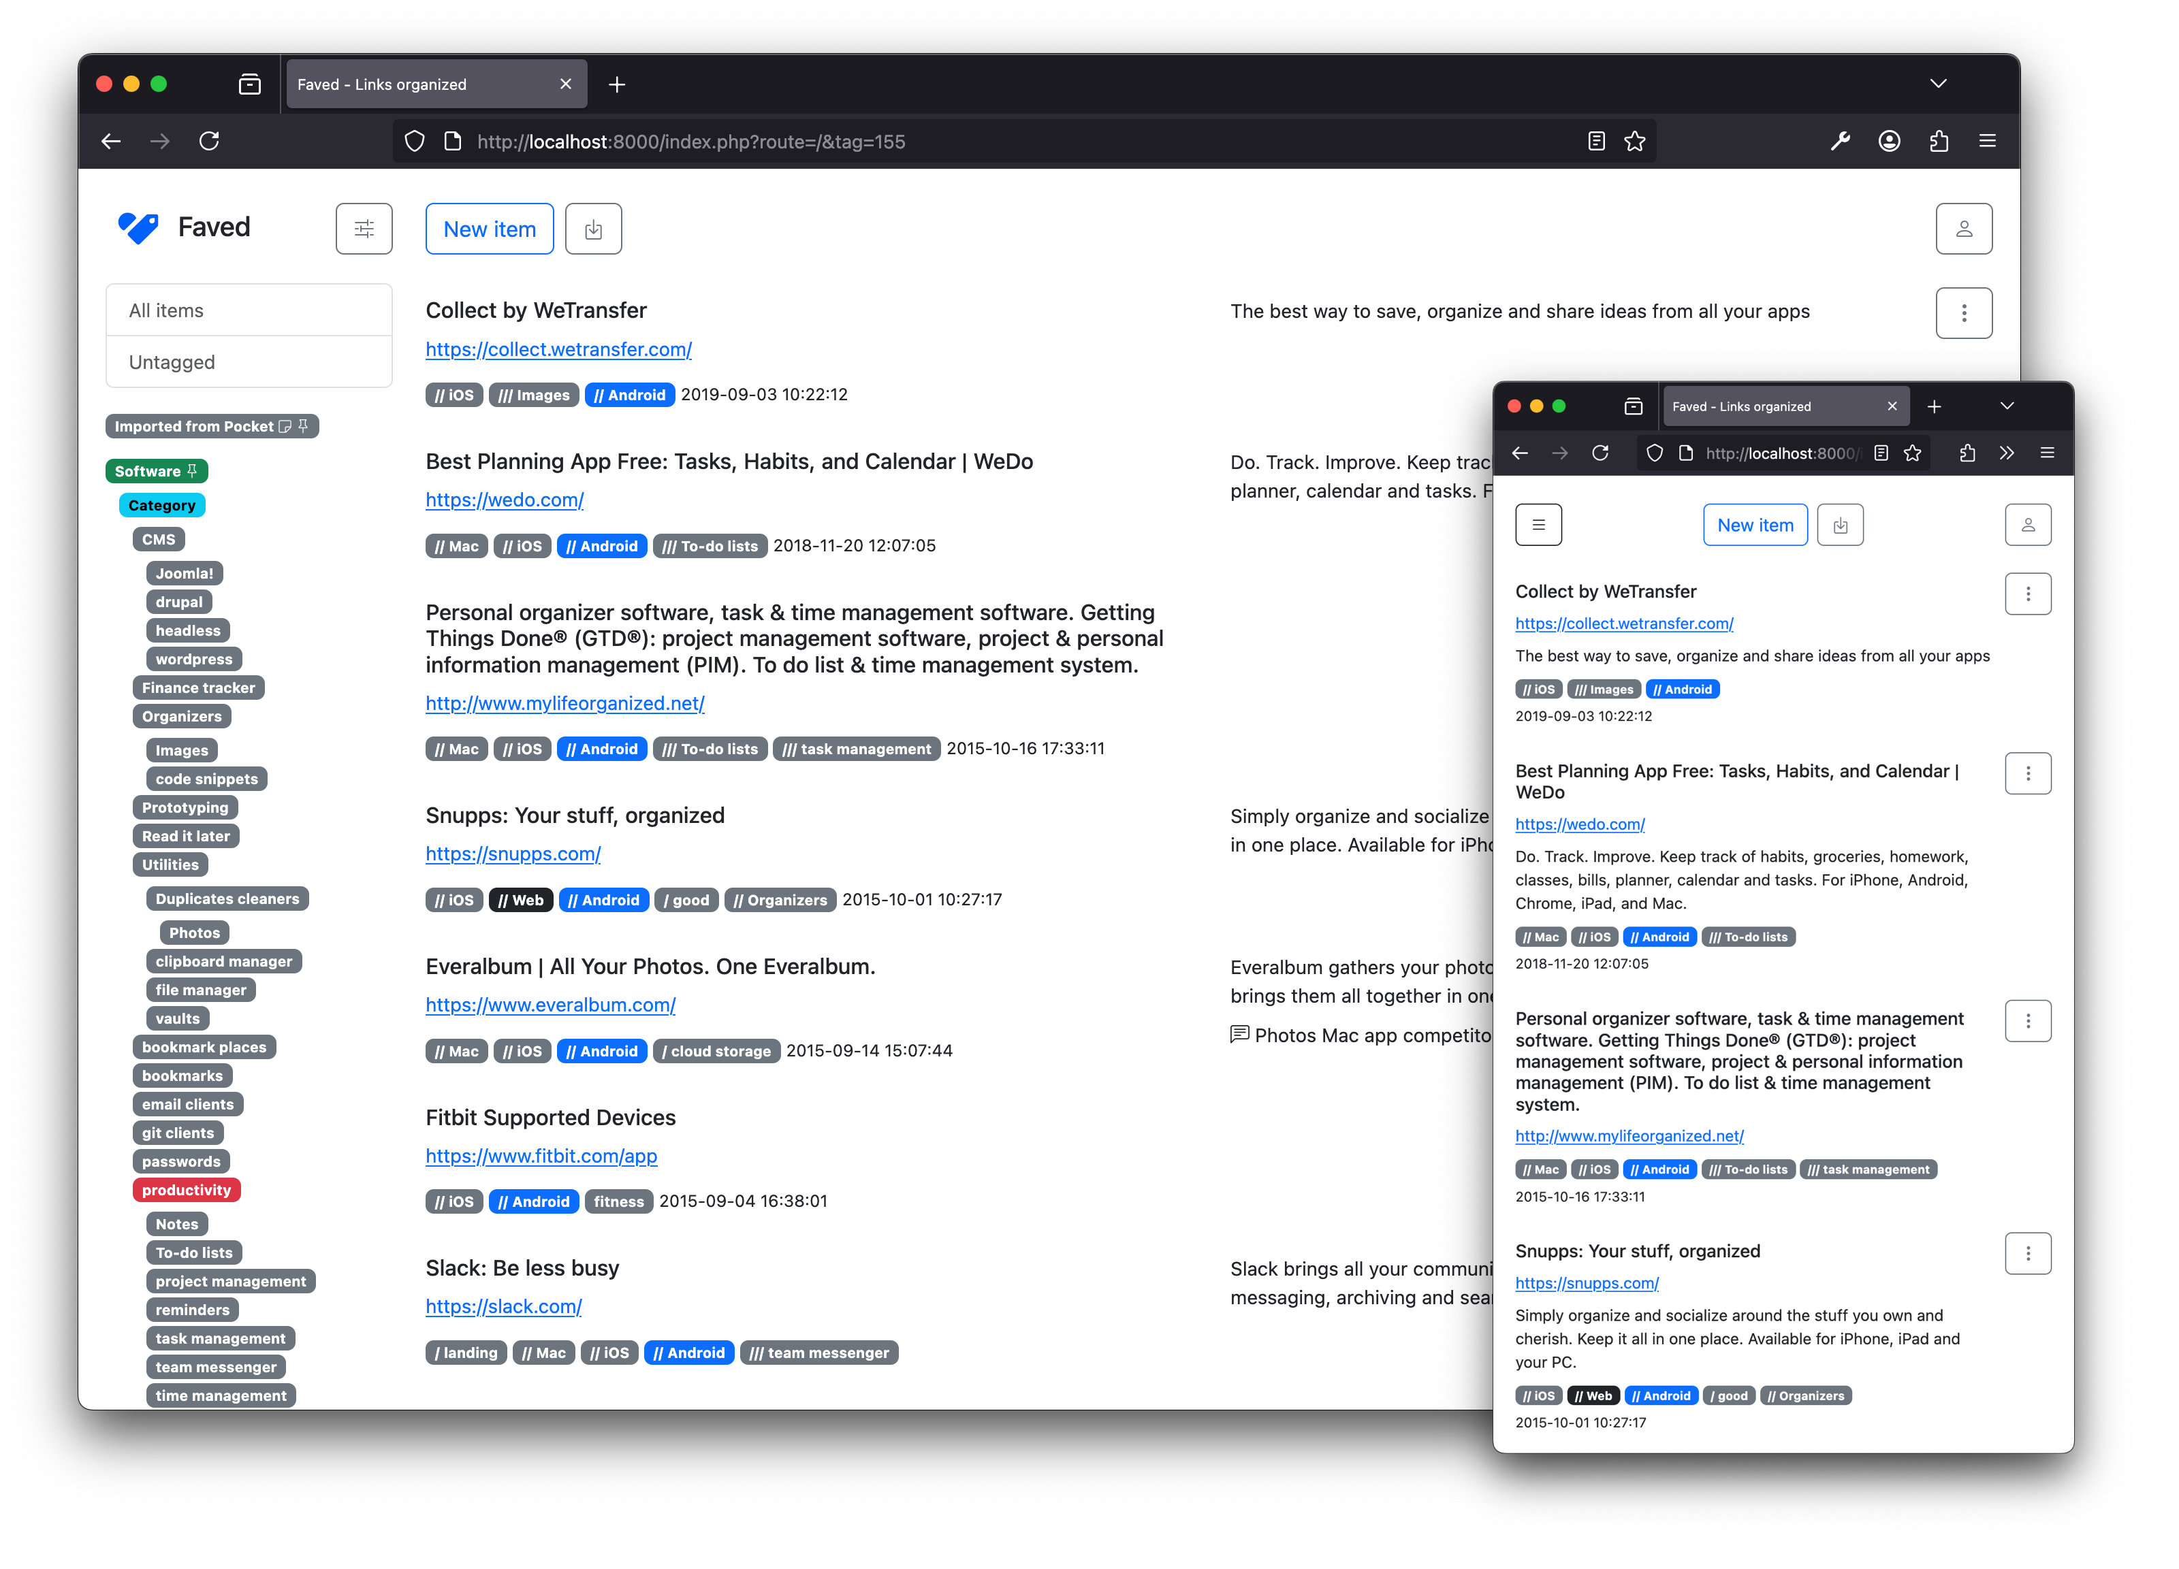This screenshot has height=1569, width=2179.
Task: Reload the page in the main browser window
Action: click(x=210, y=141)
